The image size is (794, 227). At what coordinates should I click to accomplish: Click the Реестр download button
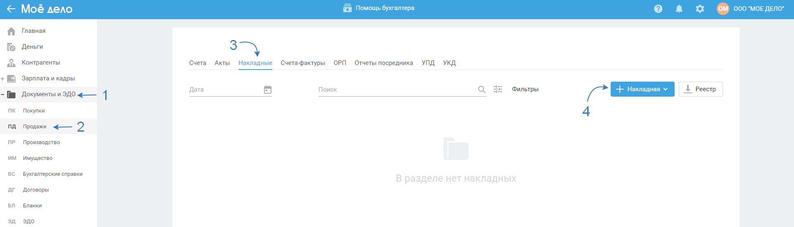click(x=700, y=89)
